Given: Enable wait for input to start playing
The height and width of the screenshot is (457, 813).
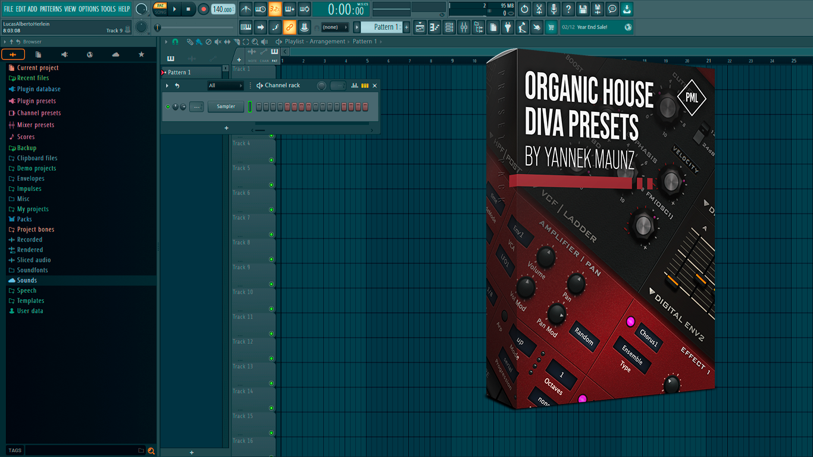Looking at the screenshot, I should tap(260, 9).
